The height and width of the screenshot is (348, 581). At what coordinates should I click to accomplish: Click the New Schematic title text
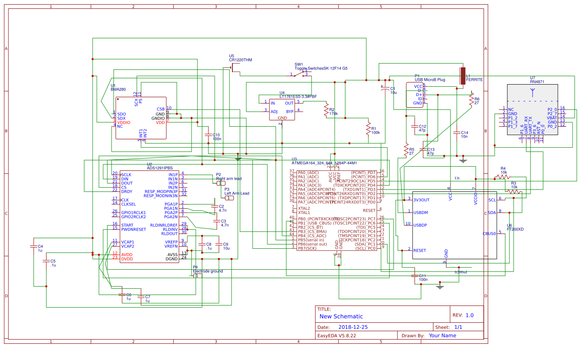point(341,316)
